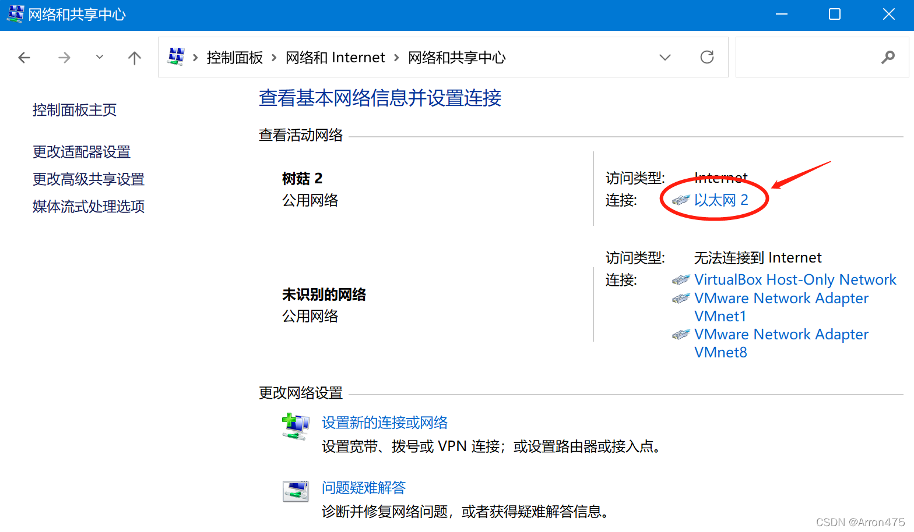
Task: Open VMware Network Adapter VMnet8 link
Action: pyautogui.click(x=781, y=343)
